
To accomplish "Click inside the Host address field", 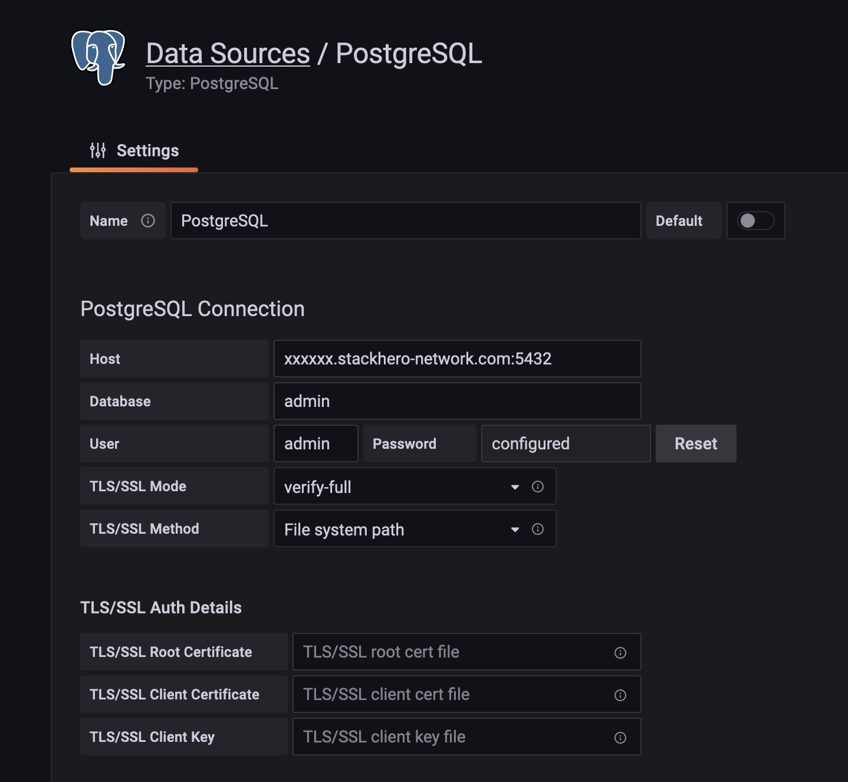I will (457, 359).
